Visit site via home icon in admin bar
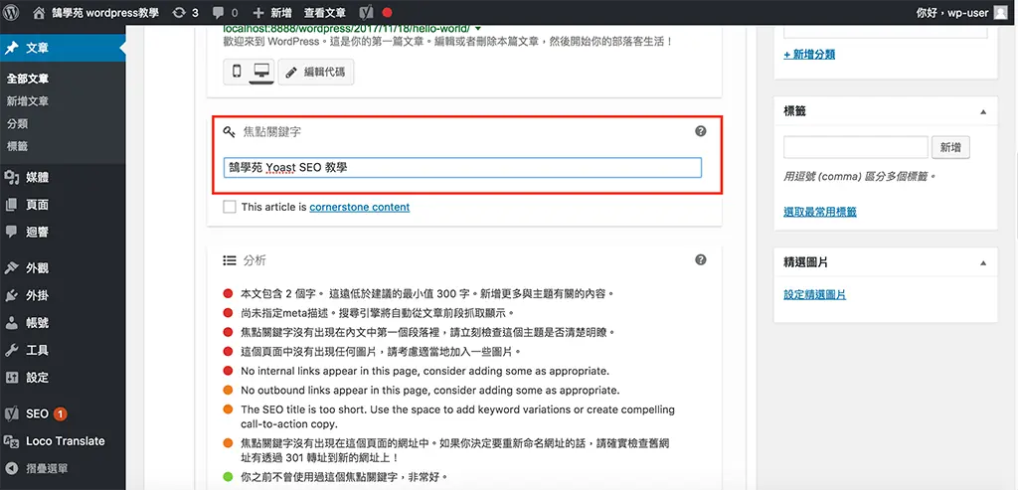Screen dimensions: 1018x490 [x=39, y=12]
